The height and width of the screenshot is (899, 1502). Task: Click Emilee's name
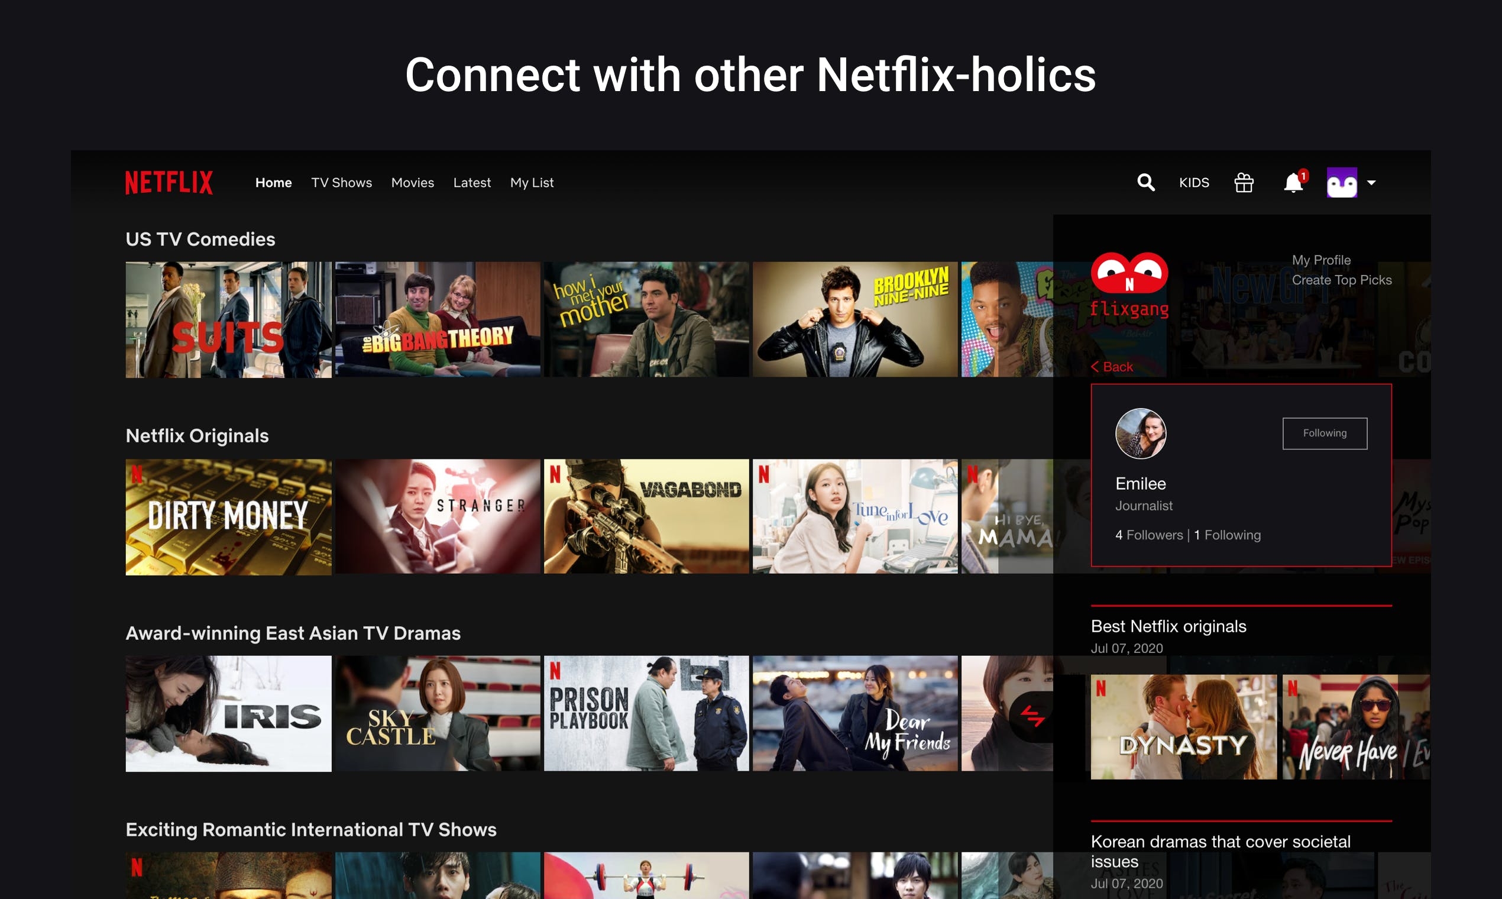point(1141,484)
